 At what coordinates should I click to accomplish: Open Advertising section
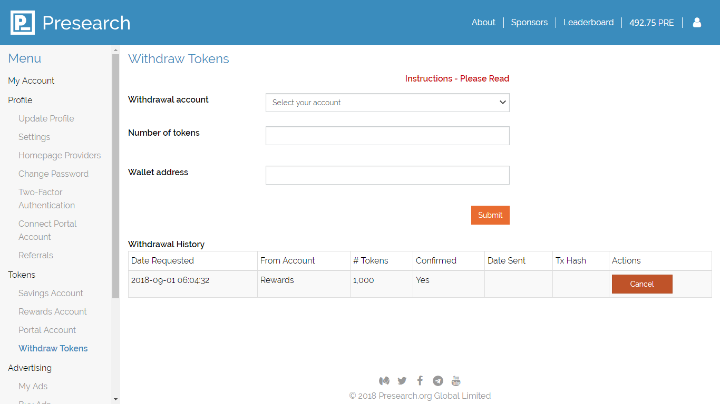click(x=30, y=368)
